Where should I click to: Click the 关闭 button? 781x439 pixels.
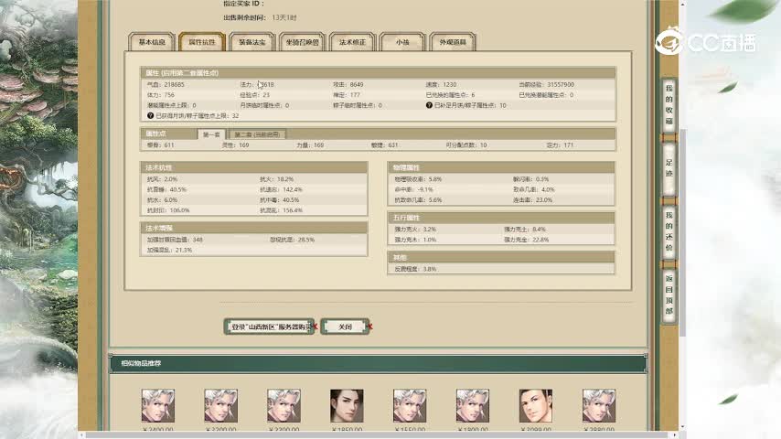(345, 327)
